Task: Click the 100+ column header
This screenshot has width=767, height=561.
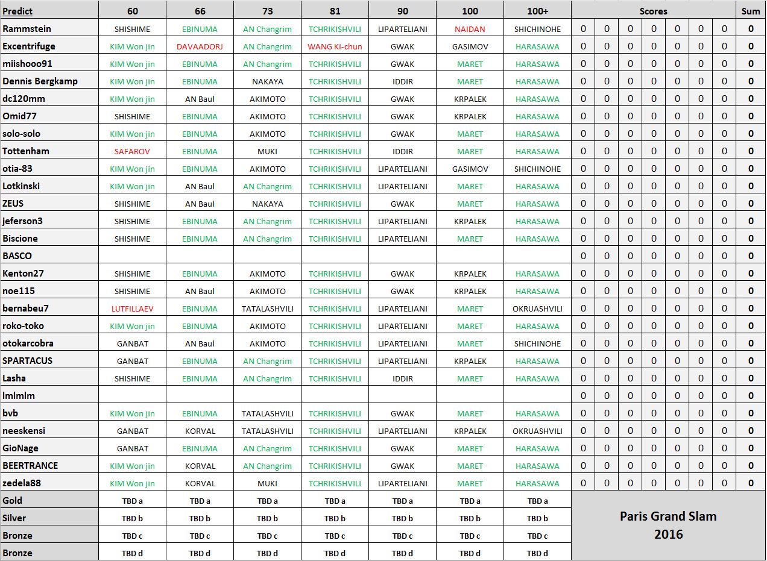Action: (537, 11)
